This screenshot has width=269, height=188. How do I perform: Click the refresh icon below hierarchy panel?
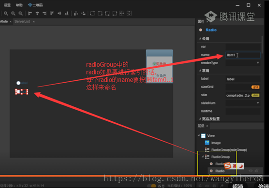pos(200,186)
